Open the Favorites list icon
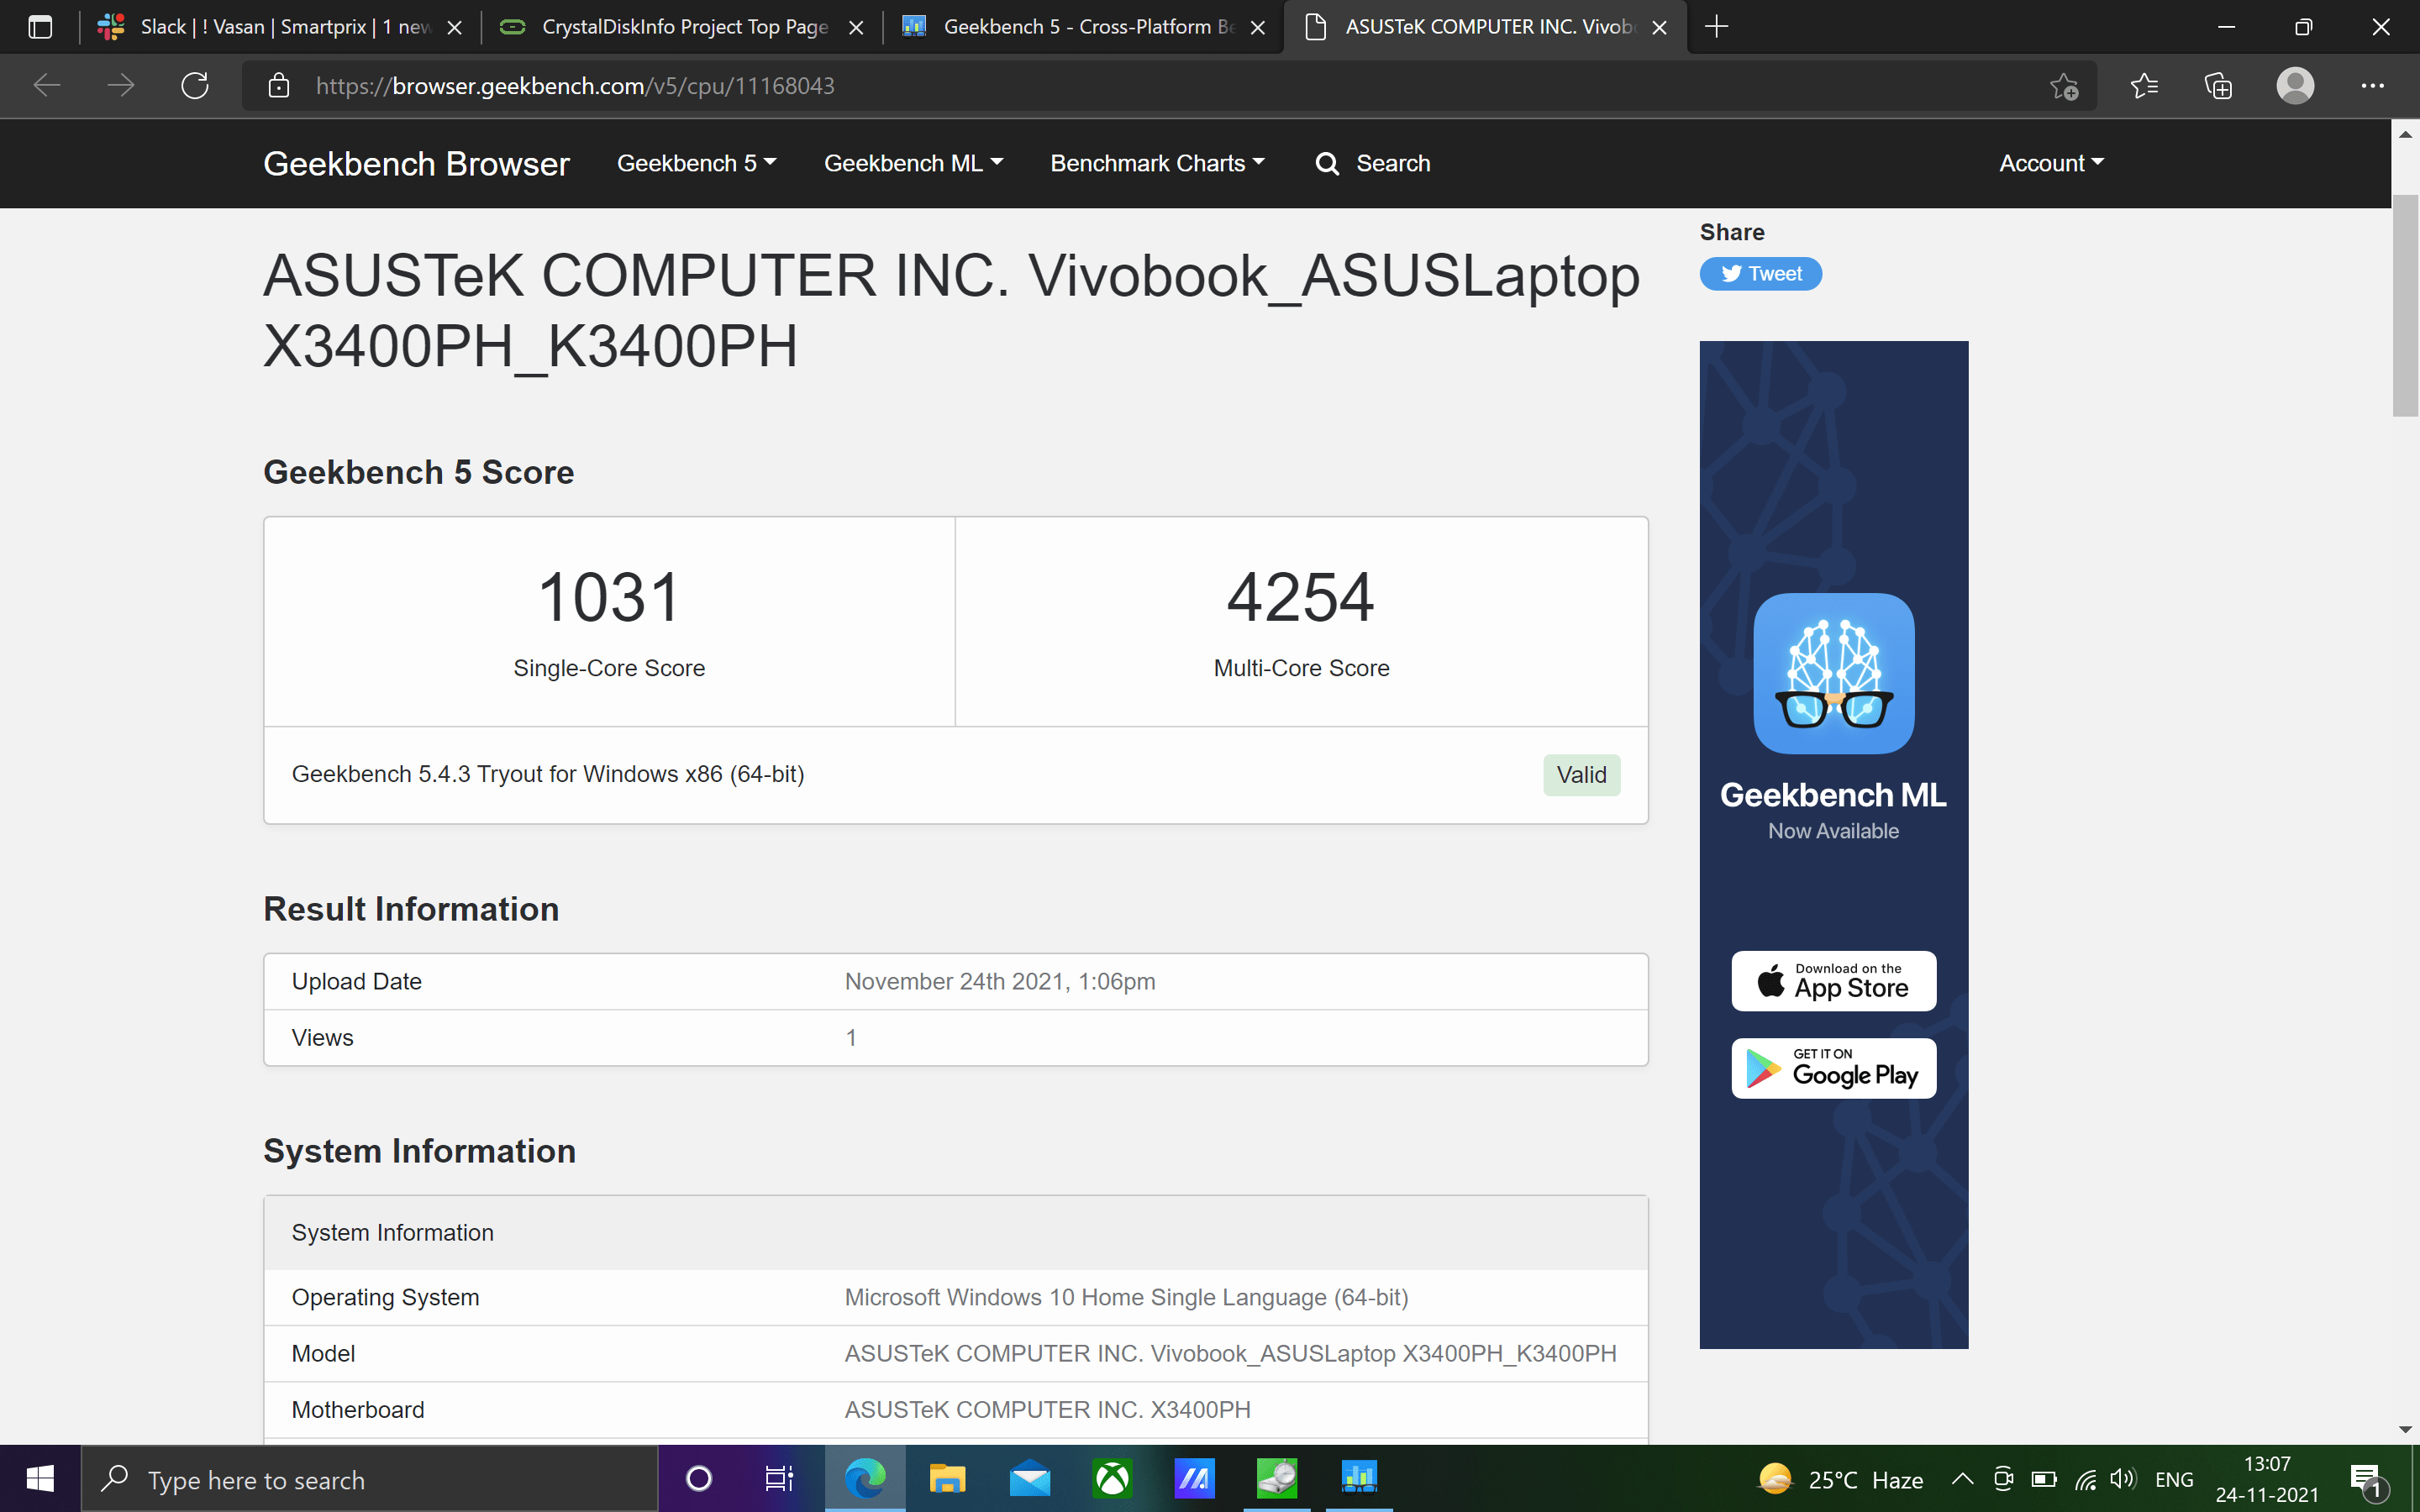The width and height of the screenshot is (2420, 1512). [x=2143, y=86]
